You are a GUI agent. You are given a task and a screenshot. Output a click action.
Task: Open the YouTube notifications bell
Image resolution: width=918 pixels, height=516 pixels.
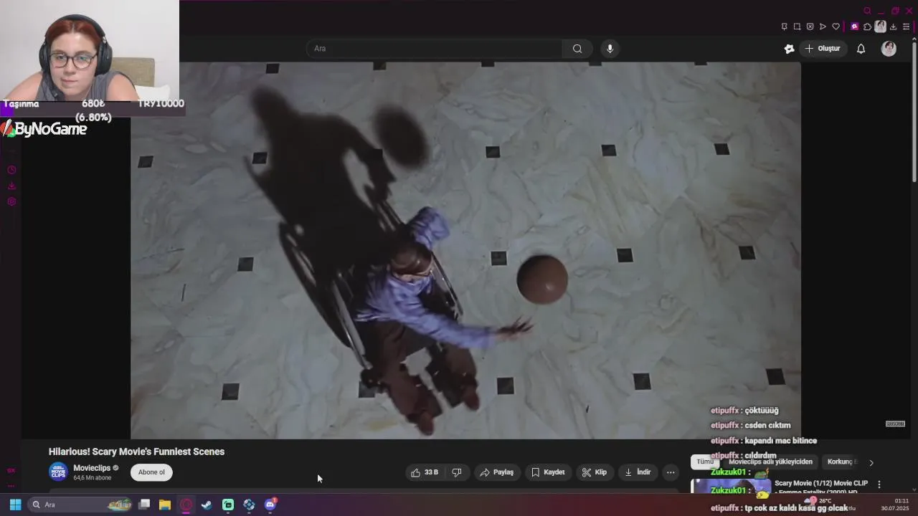click(861, 49)
